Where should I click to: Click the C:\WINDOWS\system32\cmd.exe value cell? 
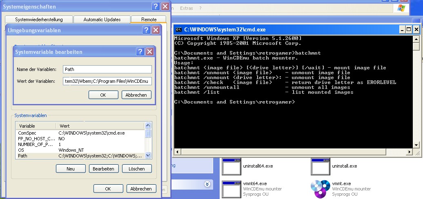(x=92, y=133)
